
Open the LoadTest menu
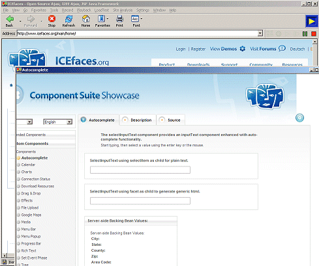[102, 10]
